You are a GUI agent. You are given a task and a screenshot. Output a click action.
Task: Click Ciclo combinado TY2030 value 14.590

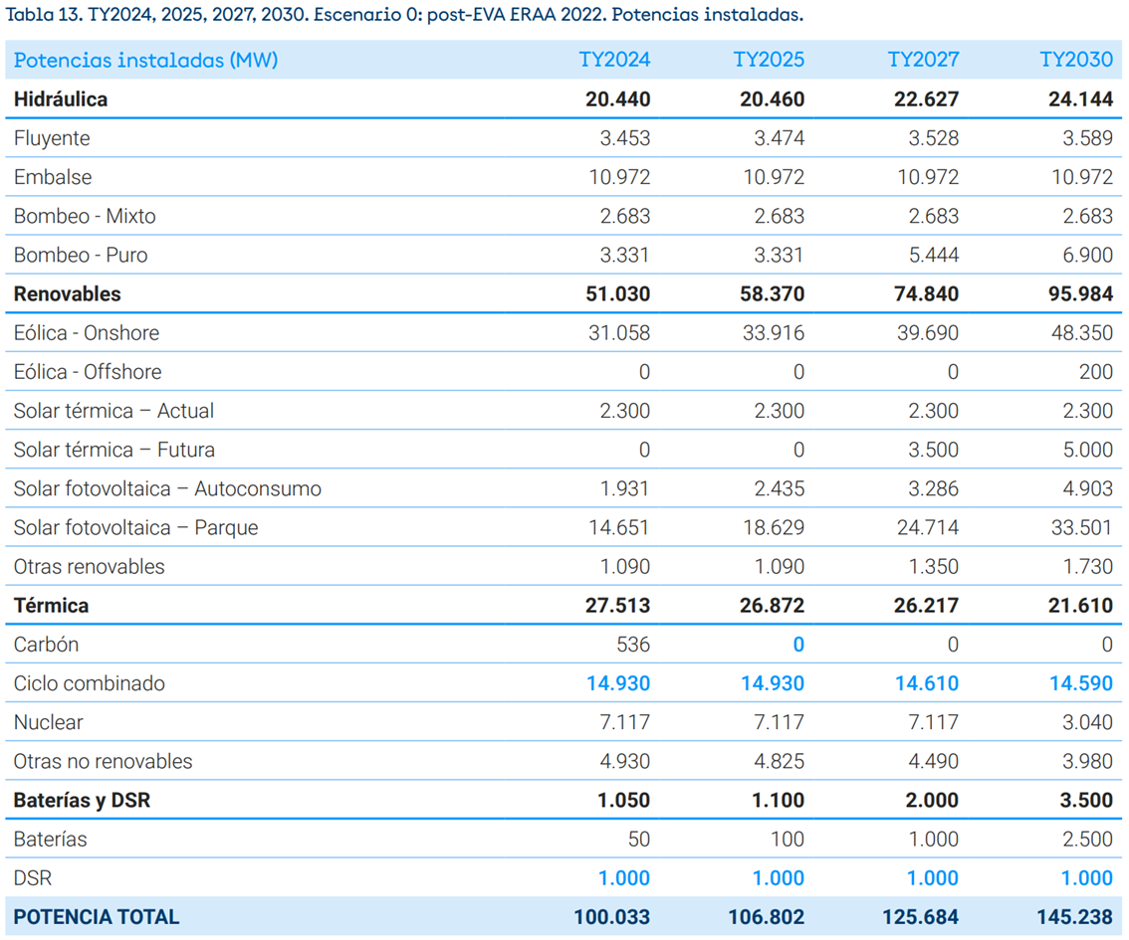tap(1076, 683)
